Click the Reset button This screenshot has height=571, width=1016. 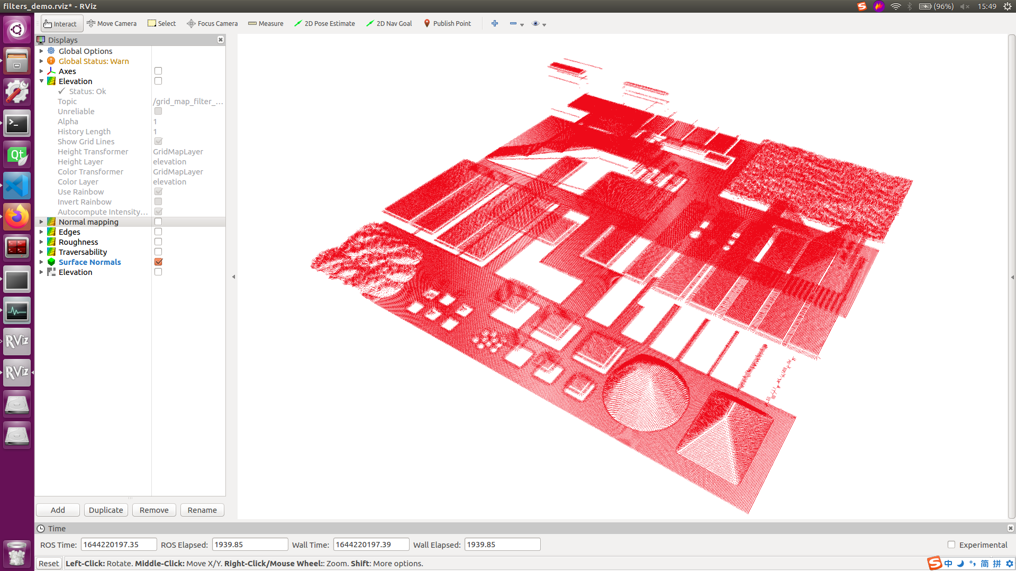pyautogui.click(x=48, y=563)
